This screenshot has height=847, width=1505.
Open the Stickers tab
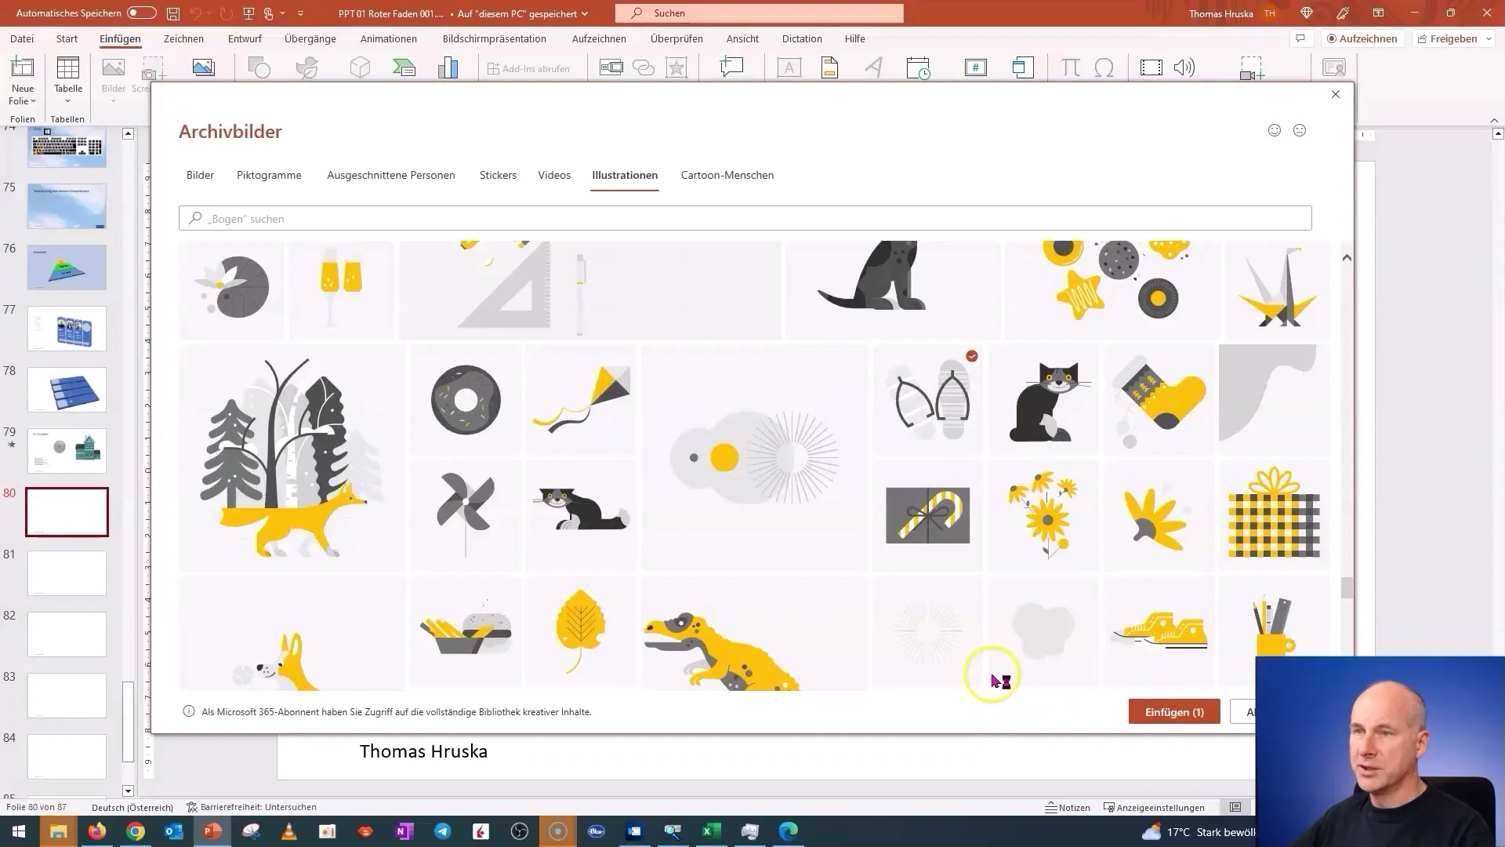pos(498,175)
